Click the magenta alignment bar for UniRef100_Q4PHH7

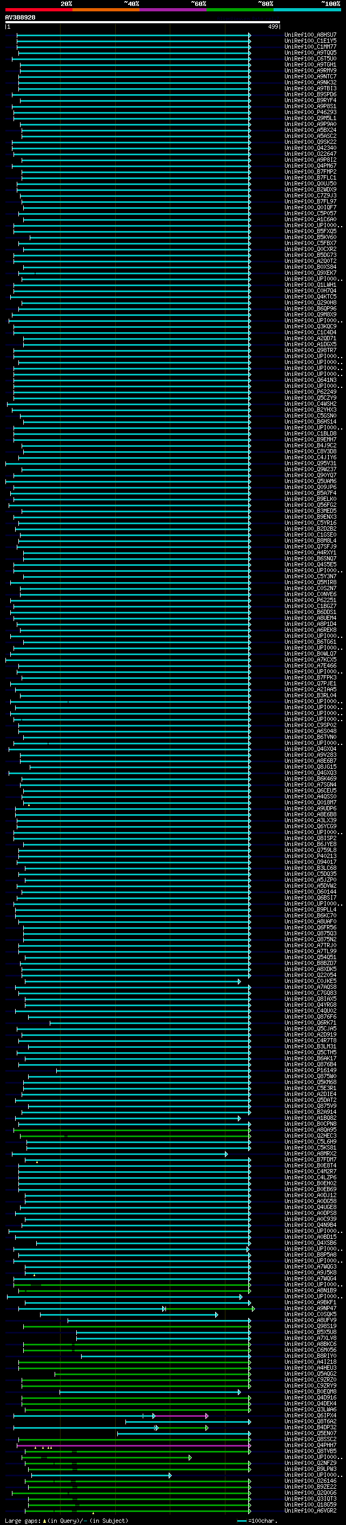click(134, 1445)
